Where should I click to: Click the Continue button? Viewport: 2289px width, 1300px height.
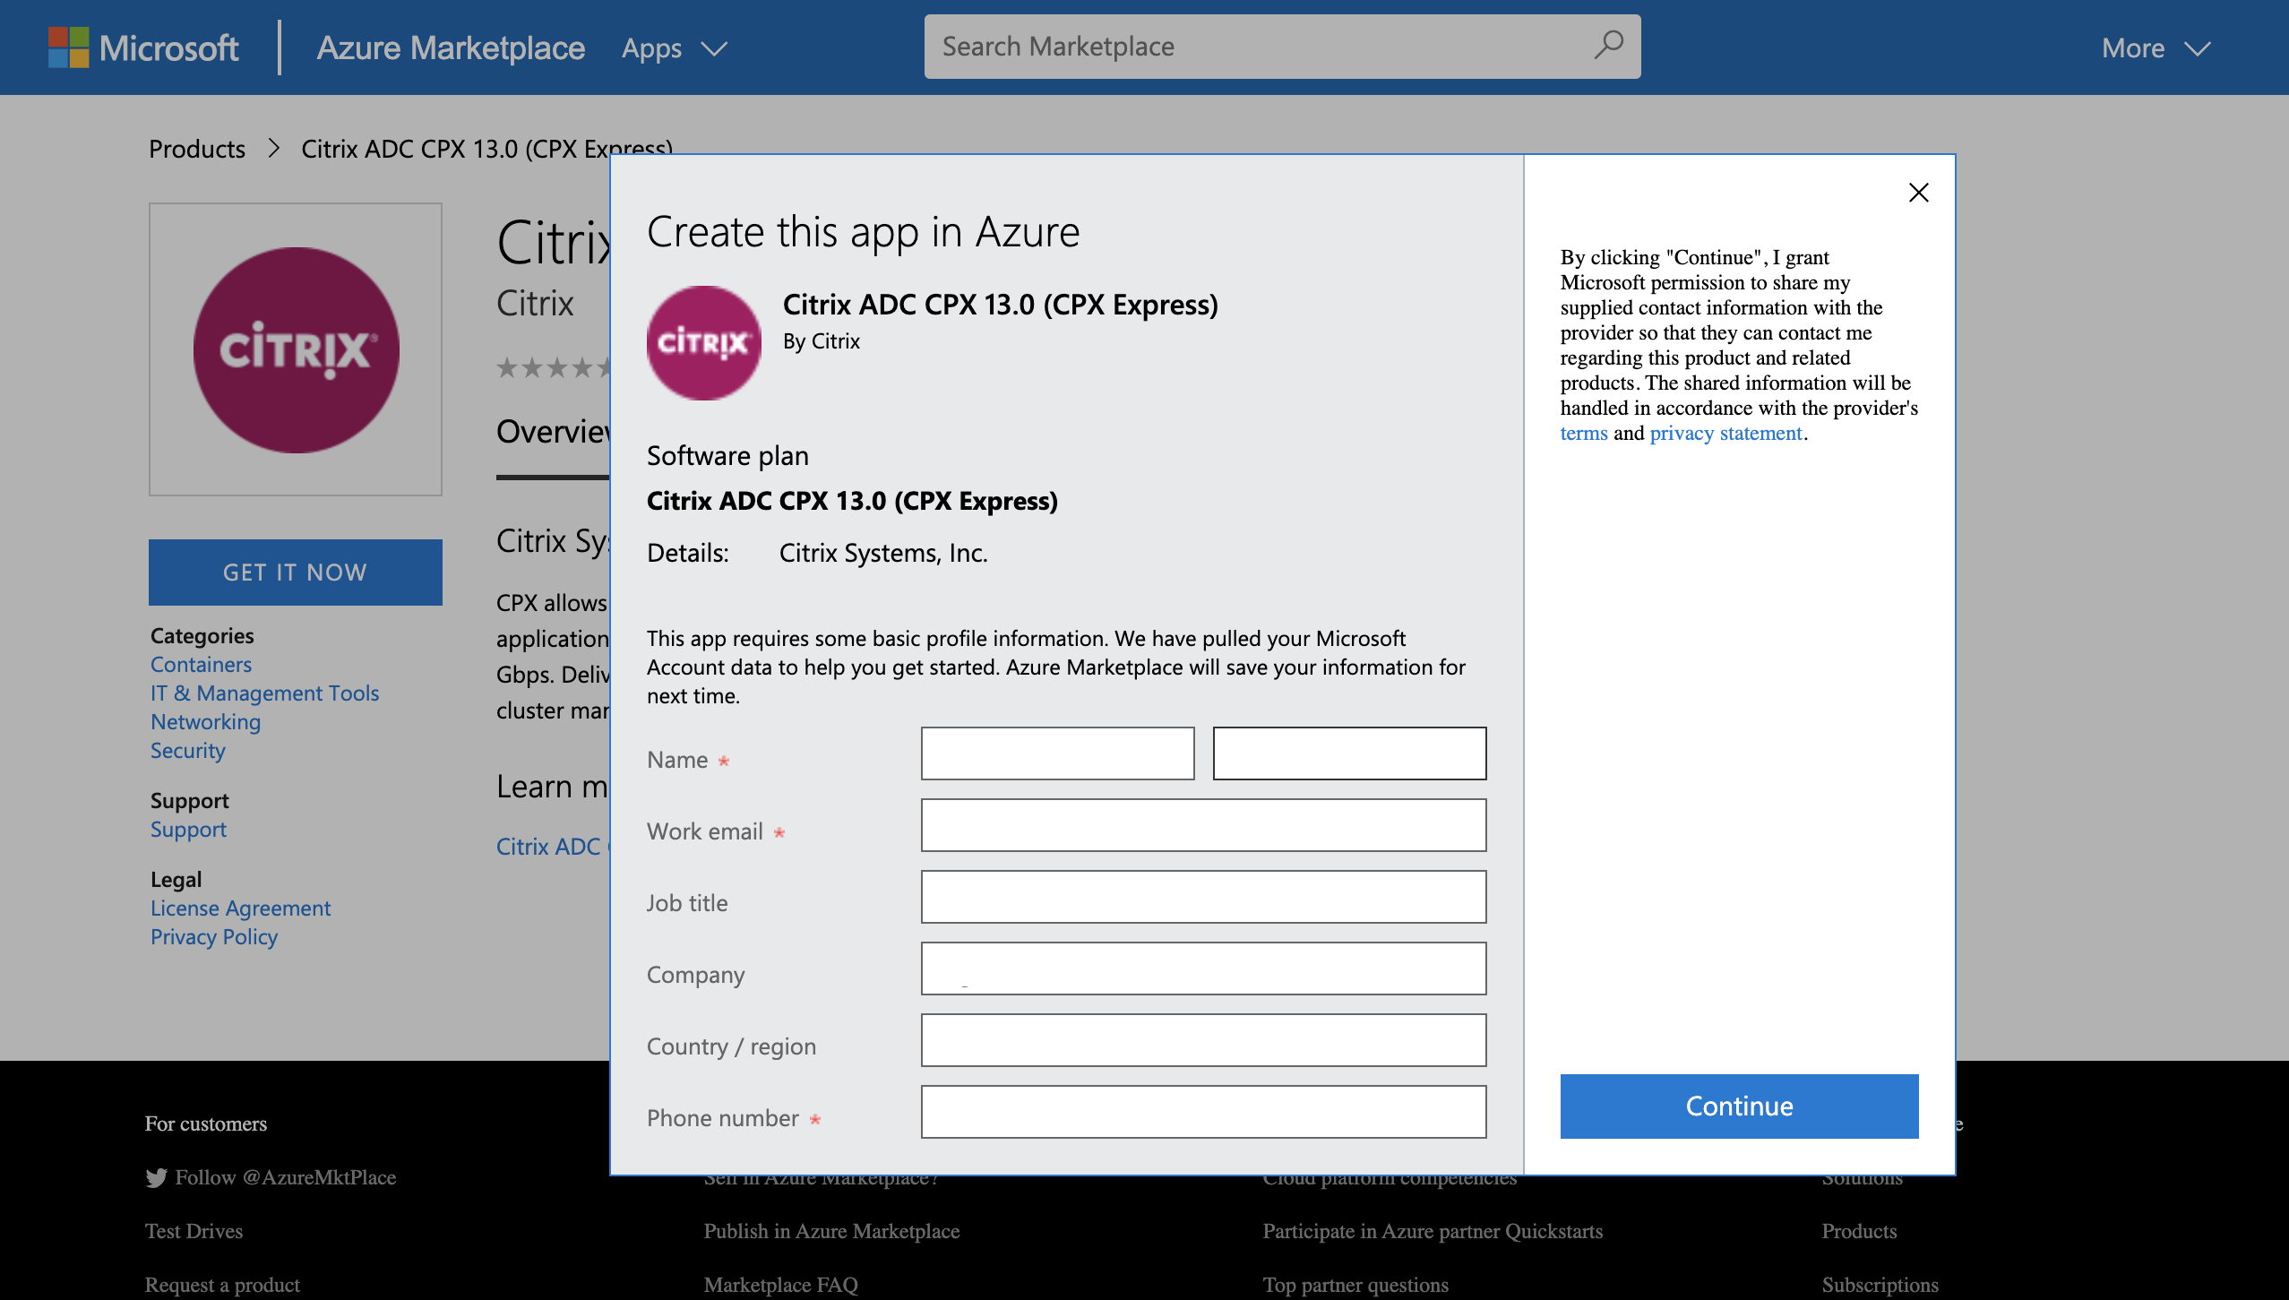coord(1739,1106)
